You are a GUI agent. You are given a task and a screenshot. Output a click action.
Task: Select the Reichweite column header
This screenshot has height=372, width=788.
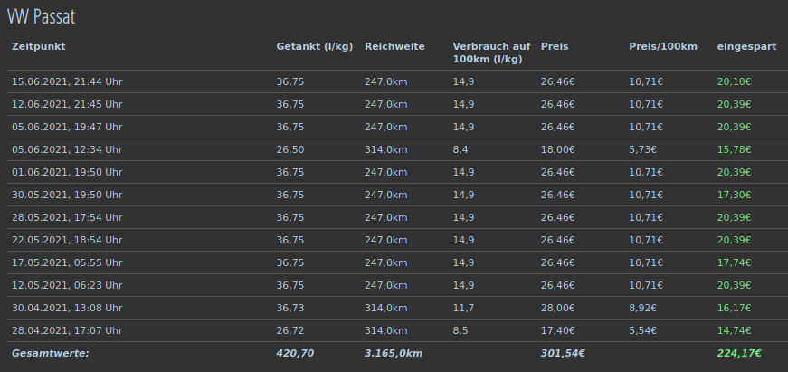[394, 46]
